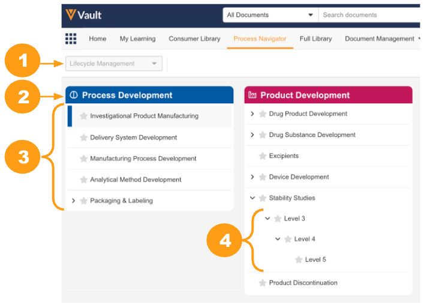This screenshot has width=424, height=307.
Task: Open the app grid launcher icon
Action: coord(71,39)
